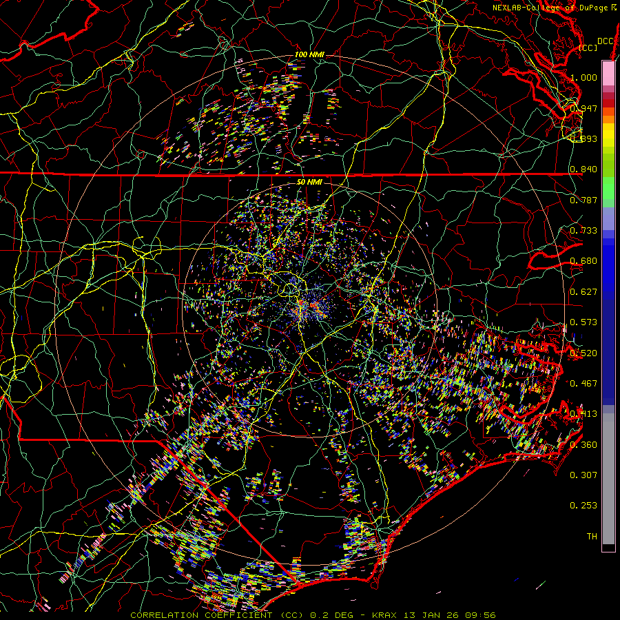Pick the pink swatch at the top of the color bar

pyautogui.click(x=608, y=73)
